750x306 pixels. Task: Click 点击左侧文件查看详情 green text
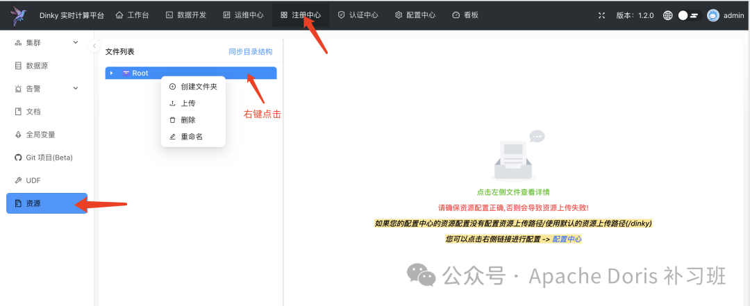513,192
